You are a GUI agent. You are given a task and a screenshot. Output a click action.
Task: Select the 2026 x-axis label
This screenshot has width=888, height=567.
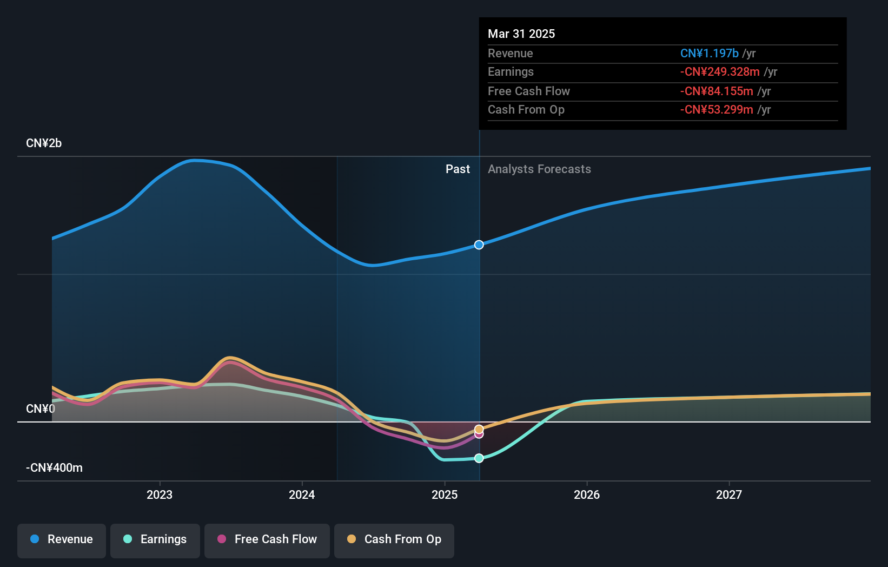click(587, 495)
